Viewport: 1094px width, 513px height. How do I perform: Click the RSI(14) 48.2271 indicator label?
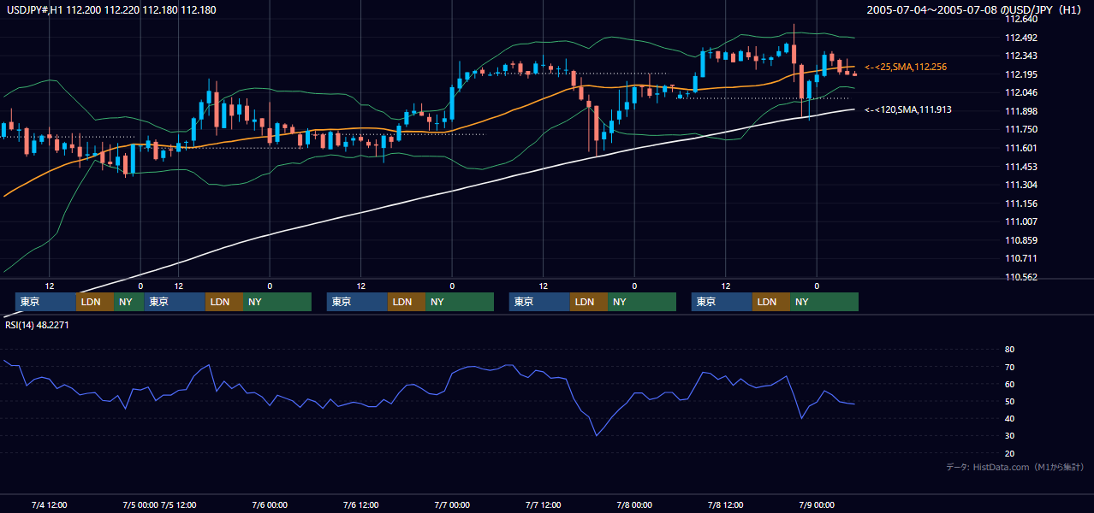36,325
